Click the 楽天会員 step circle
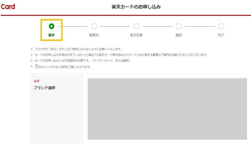 136,26
